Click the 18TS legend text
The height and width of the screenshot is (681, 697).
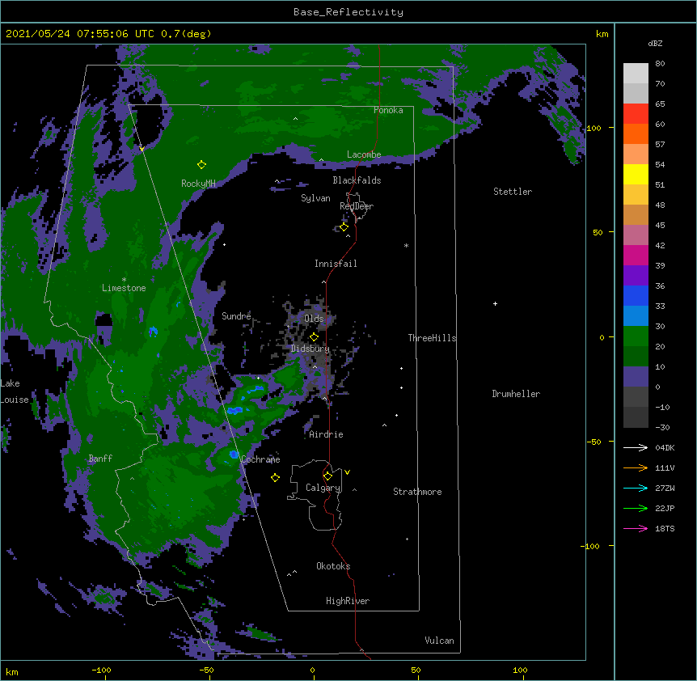click(x=665, y=528)
